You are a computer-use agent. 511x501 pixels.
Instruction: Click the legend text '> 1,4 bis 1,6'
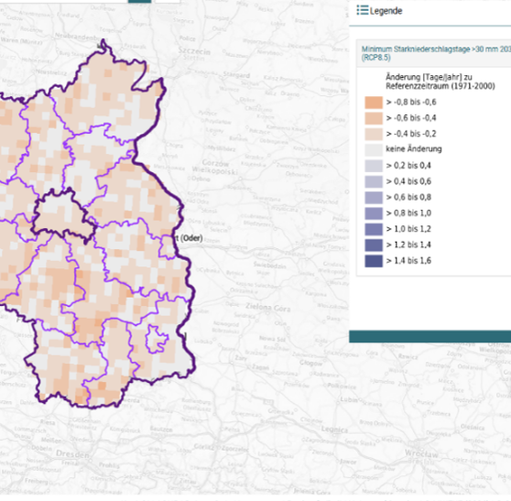click(408, 261)
